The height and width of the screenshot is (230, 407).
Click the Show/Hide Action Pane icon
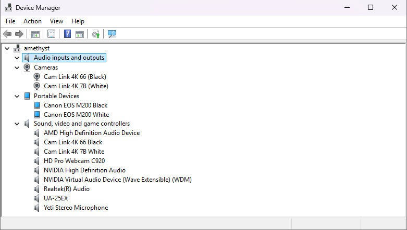coord(80,34)
